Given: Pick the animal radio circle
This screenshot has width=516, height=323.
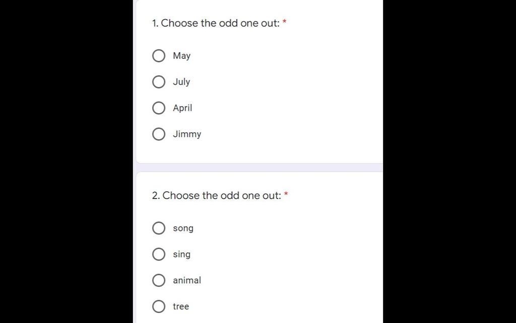Looking at the screenshot, I should coord(159,280).
